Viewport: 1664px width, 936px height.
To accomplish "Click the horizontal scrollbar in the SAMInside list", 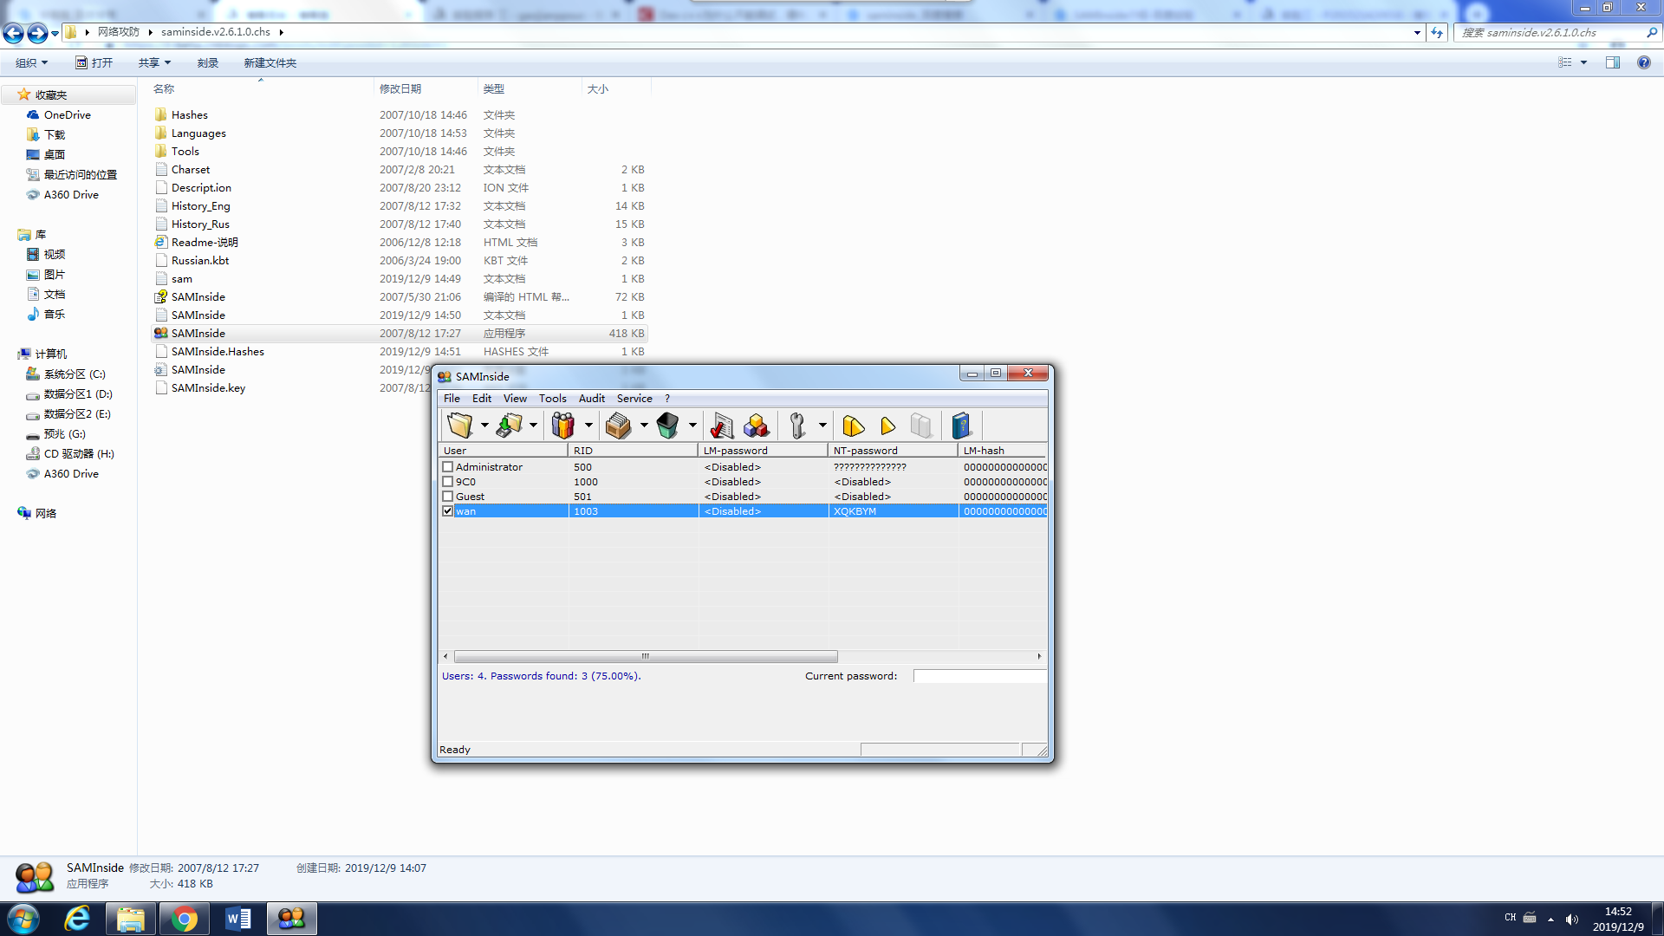I will 645,656.
